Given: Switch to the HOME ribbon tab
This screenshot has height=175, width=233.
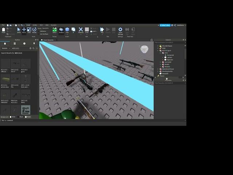Looking at the screenshot, I should coord(28,25).
